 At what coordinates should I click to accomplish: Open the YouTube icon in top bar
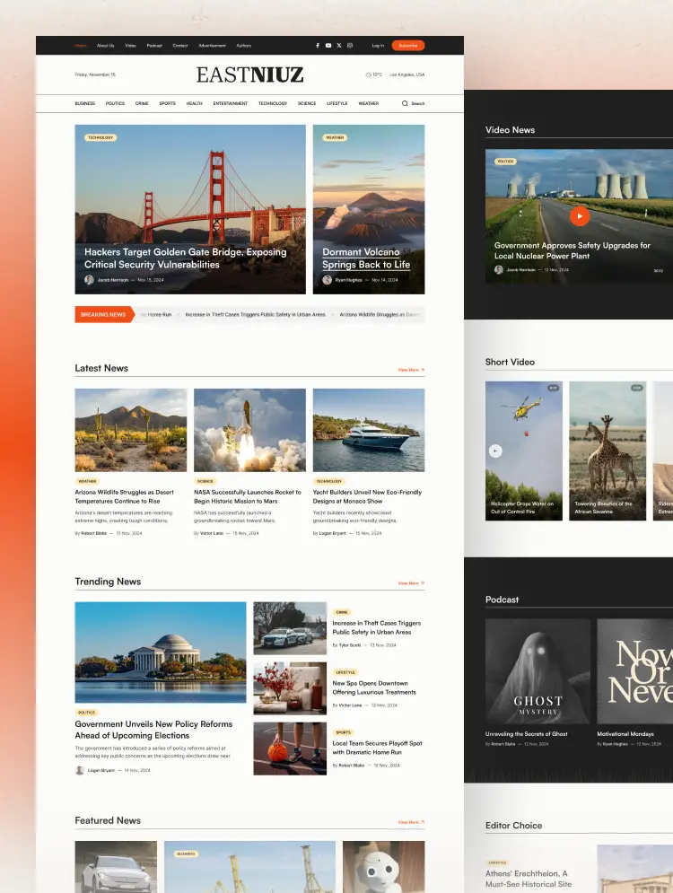328,45
